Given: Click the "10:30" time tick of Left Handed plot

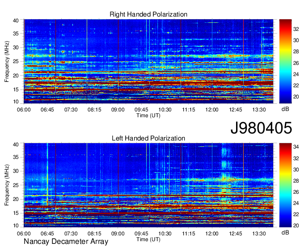Looking at the screenshot, I should pyautogui.click(x=165, y=233).
